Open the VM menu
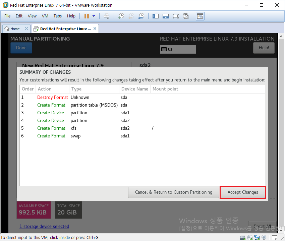Viewport: 285px width, 241px height. (x=45, y=16)
